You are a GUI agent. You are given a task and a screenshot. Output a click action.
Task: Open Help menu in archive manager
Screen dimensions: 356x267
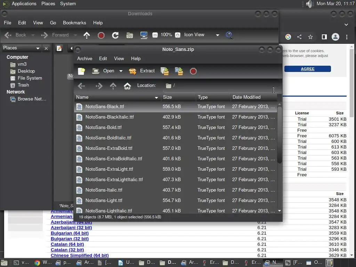(x=136, y=58)
